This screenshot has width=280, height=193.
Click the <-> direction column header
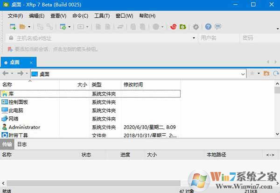point(270,155)
